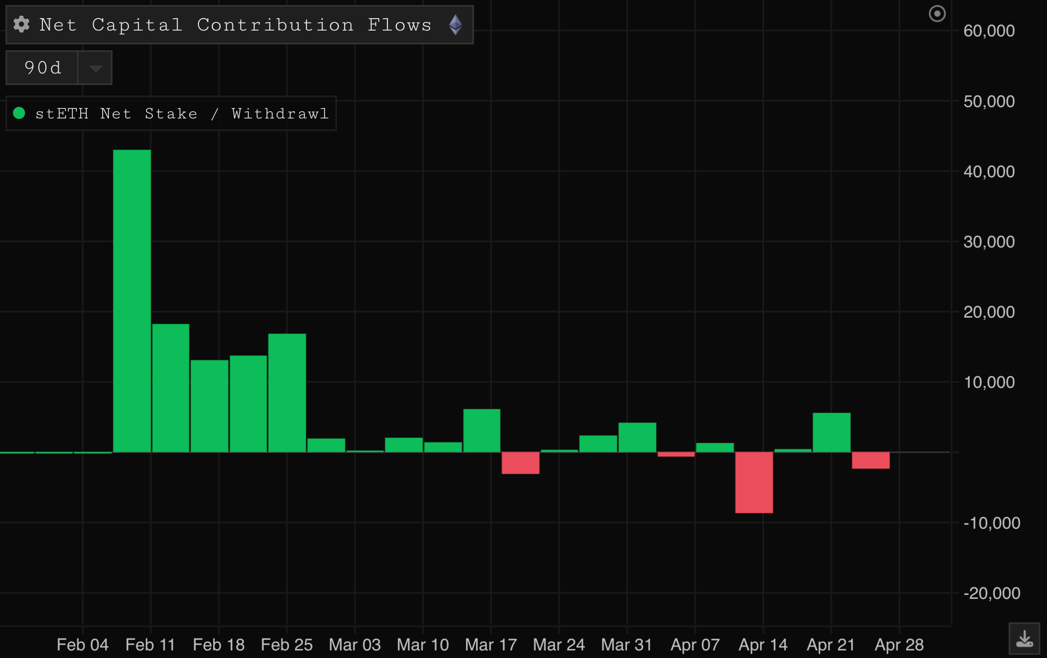
Task: Click the green bar at Feb 25
Action: point(287,393)
